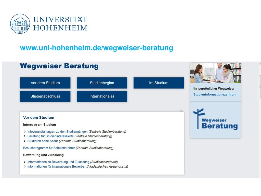Open Infoveranstaltungen zu den Studiengängen link
The width and height of the screenshot is (261, 196).
click(57, 131)
